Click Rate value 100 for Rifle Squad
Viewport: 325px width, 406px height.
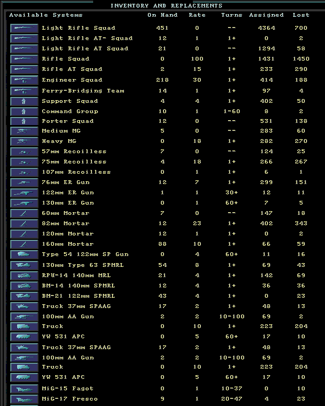pyautogui.click(x=197, y=59)
